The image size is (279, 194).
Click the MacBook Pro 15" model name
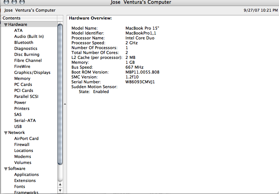[x=142, y=28]
